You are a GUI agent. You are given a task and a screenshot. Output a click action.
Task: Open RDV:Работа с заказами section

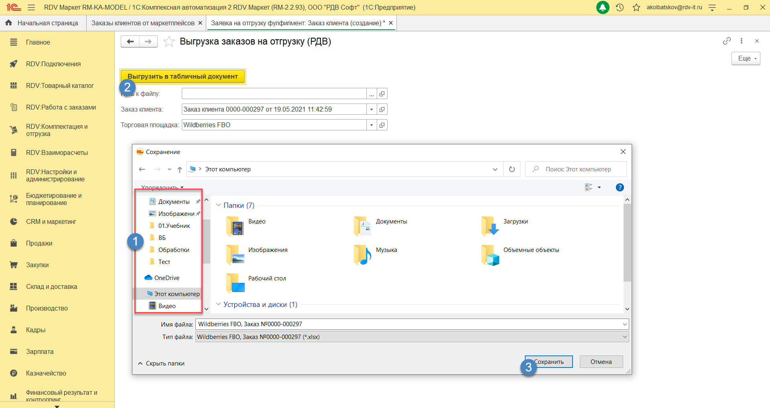click(x=61, y=107)
